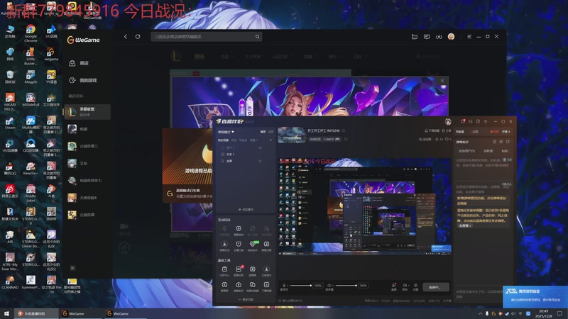Edit the stream title pencil icon
This screenshot has width=568, height=319.
[344, 130]
